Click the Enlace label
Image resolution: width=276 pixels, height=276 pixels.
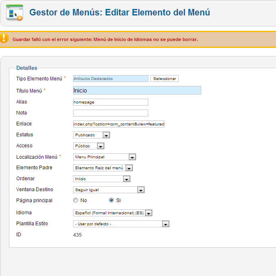point(24,124)
